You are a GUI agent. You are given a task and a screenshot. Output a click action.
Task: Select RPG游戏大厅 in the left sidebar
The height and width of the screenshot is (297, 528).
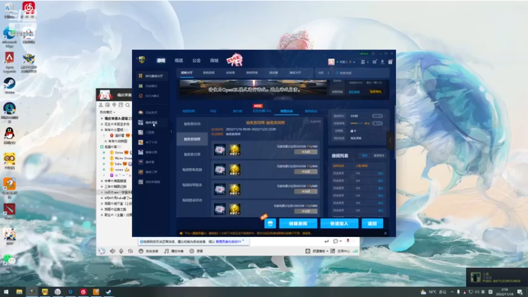(x=152, y=76)
